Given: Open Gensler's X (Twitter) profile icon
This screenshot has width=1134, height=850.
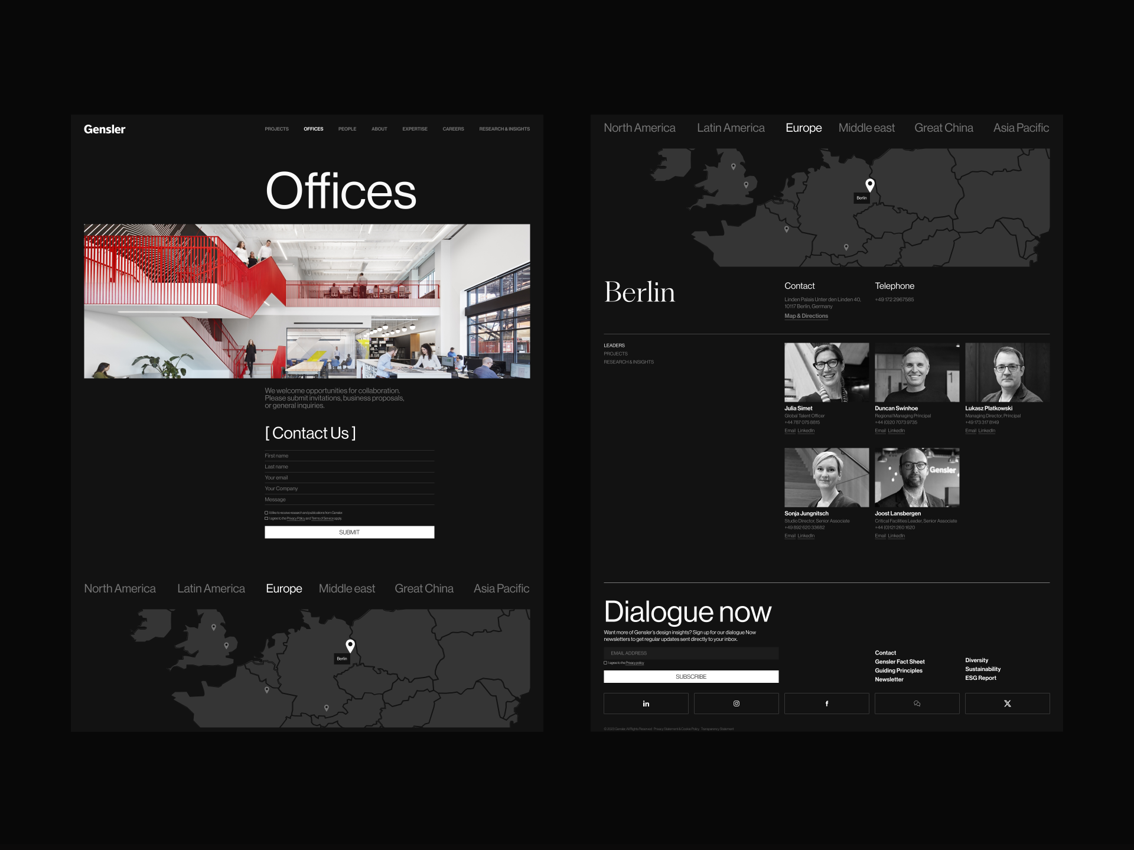Looking at the screenshot, I should 1007,703.
